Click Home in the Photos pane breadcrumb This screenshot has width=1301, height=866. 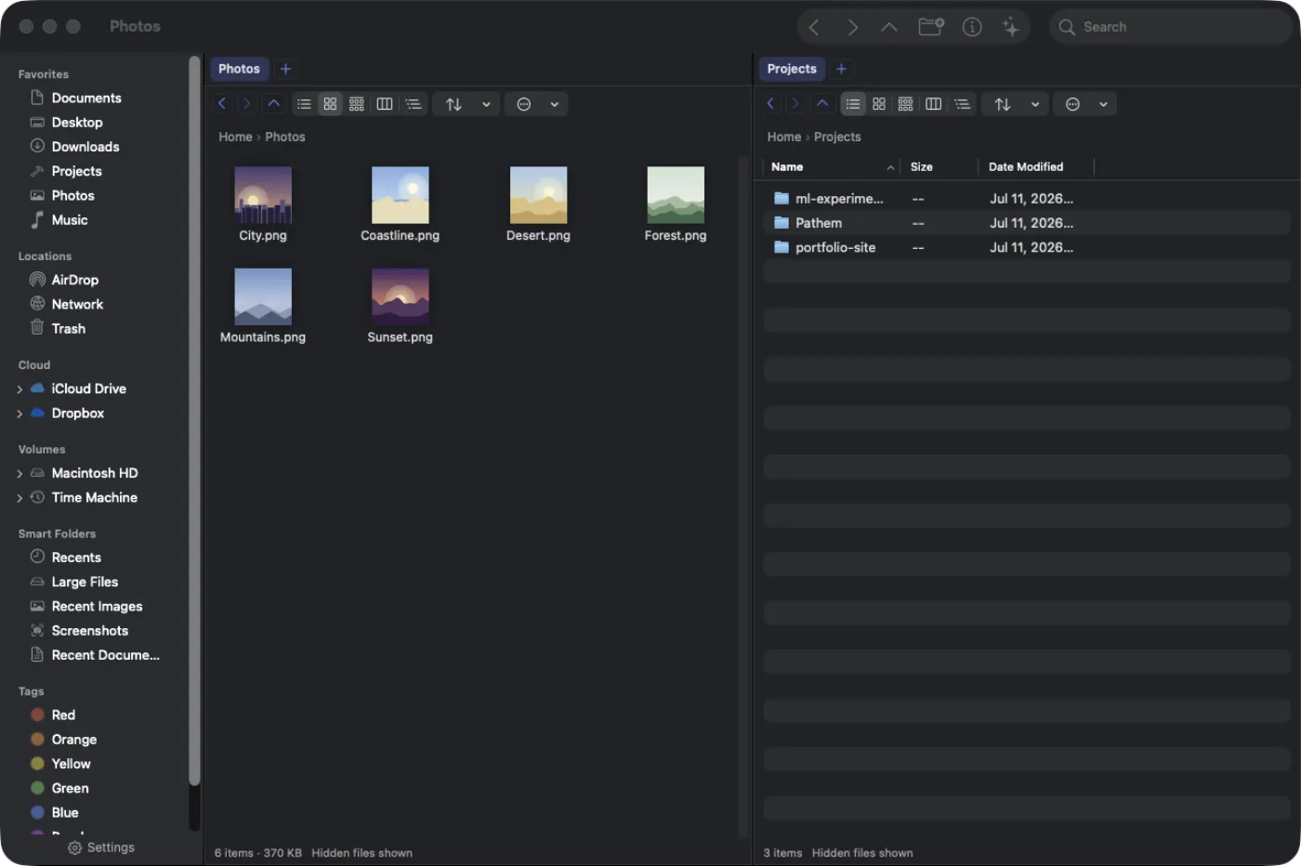pyautogui.click(x=235, y=137)
